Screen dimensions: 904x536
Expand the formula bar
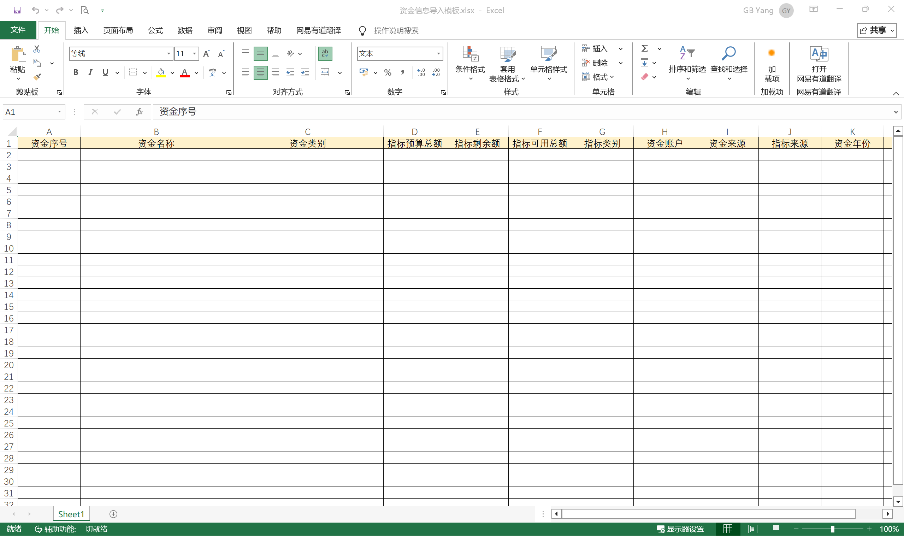pyautogui.click(x=896, y=112)
